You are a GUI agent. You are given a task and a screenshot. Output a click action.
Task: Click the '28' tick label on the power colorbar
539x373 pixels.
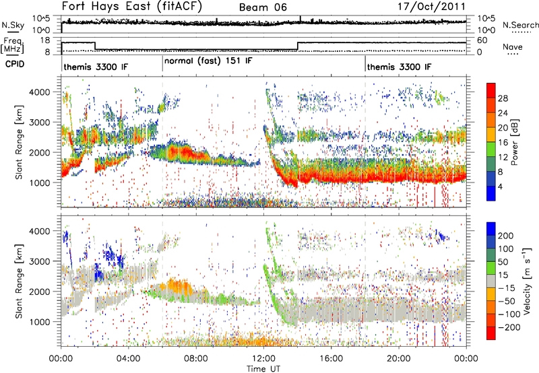pyautogui.click(x=503, y=98)
